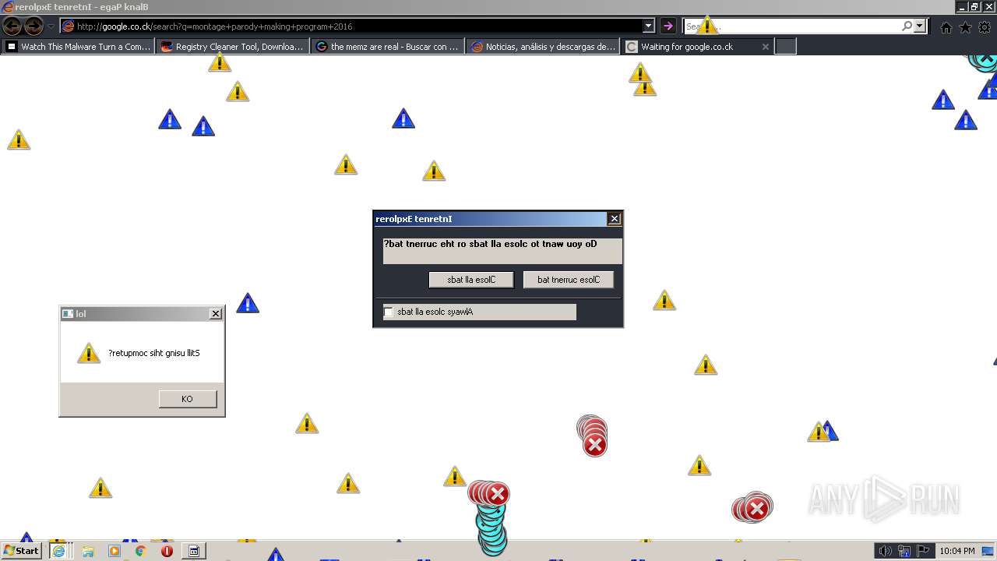Open the Favorites star icon
The height and width of the screenshot is (561, 997).
point(965,27)
